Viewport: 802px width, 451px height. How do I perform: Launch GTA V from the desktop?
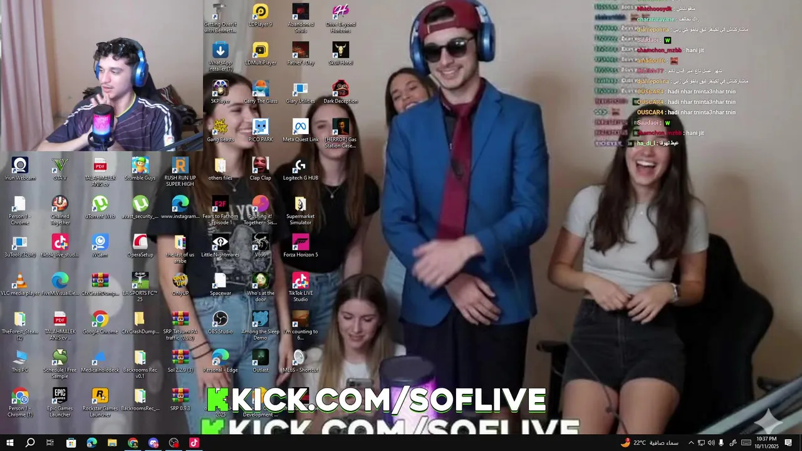[60, 169]
